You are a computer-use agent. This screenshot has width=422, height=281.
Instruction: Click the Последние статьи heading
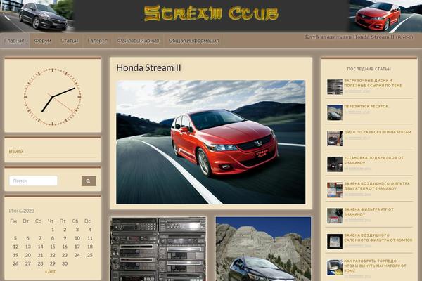(x=369, y=69)
